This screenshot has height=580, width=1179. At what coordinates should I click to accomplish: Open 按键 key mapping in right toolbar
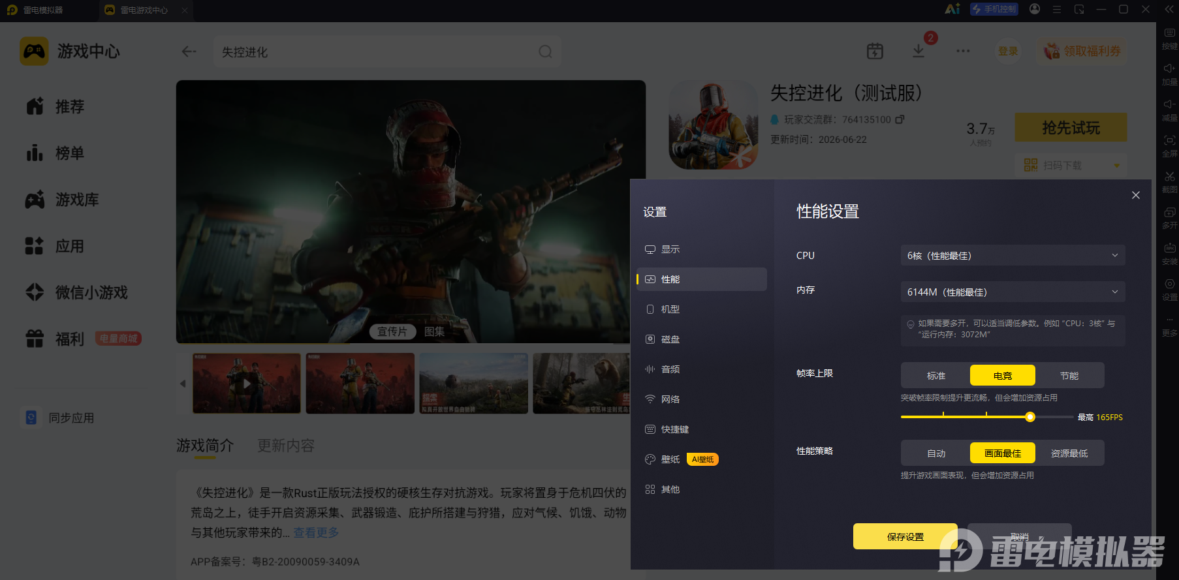click(x=1169, y=38)
